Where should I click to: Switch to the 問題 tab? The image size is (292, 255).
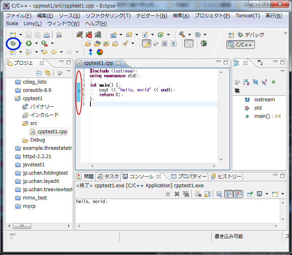tap(86, 176)
